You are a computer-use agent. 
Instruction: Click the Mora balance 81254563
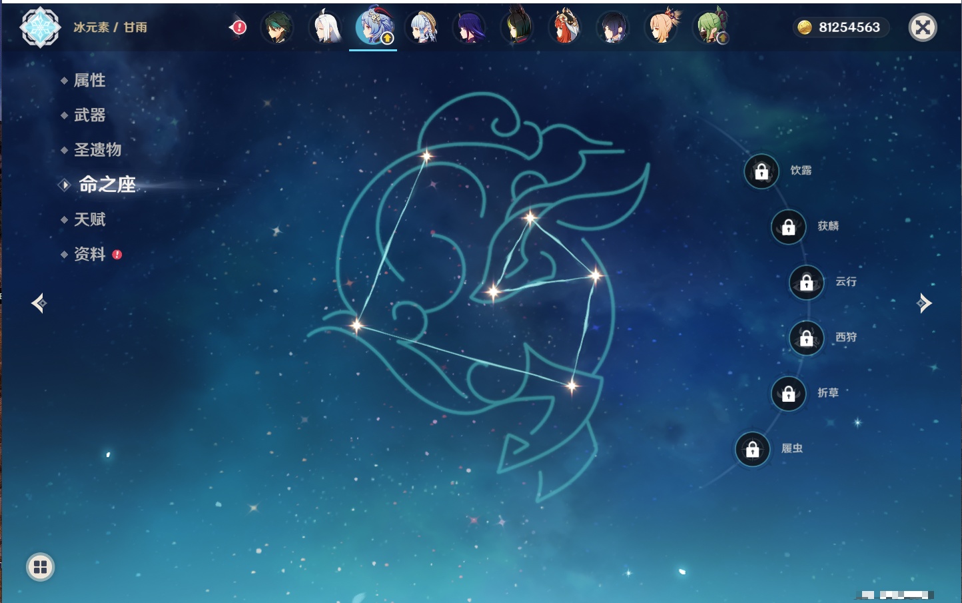[849, 27]
